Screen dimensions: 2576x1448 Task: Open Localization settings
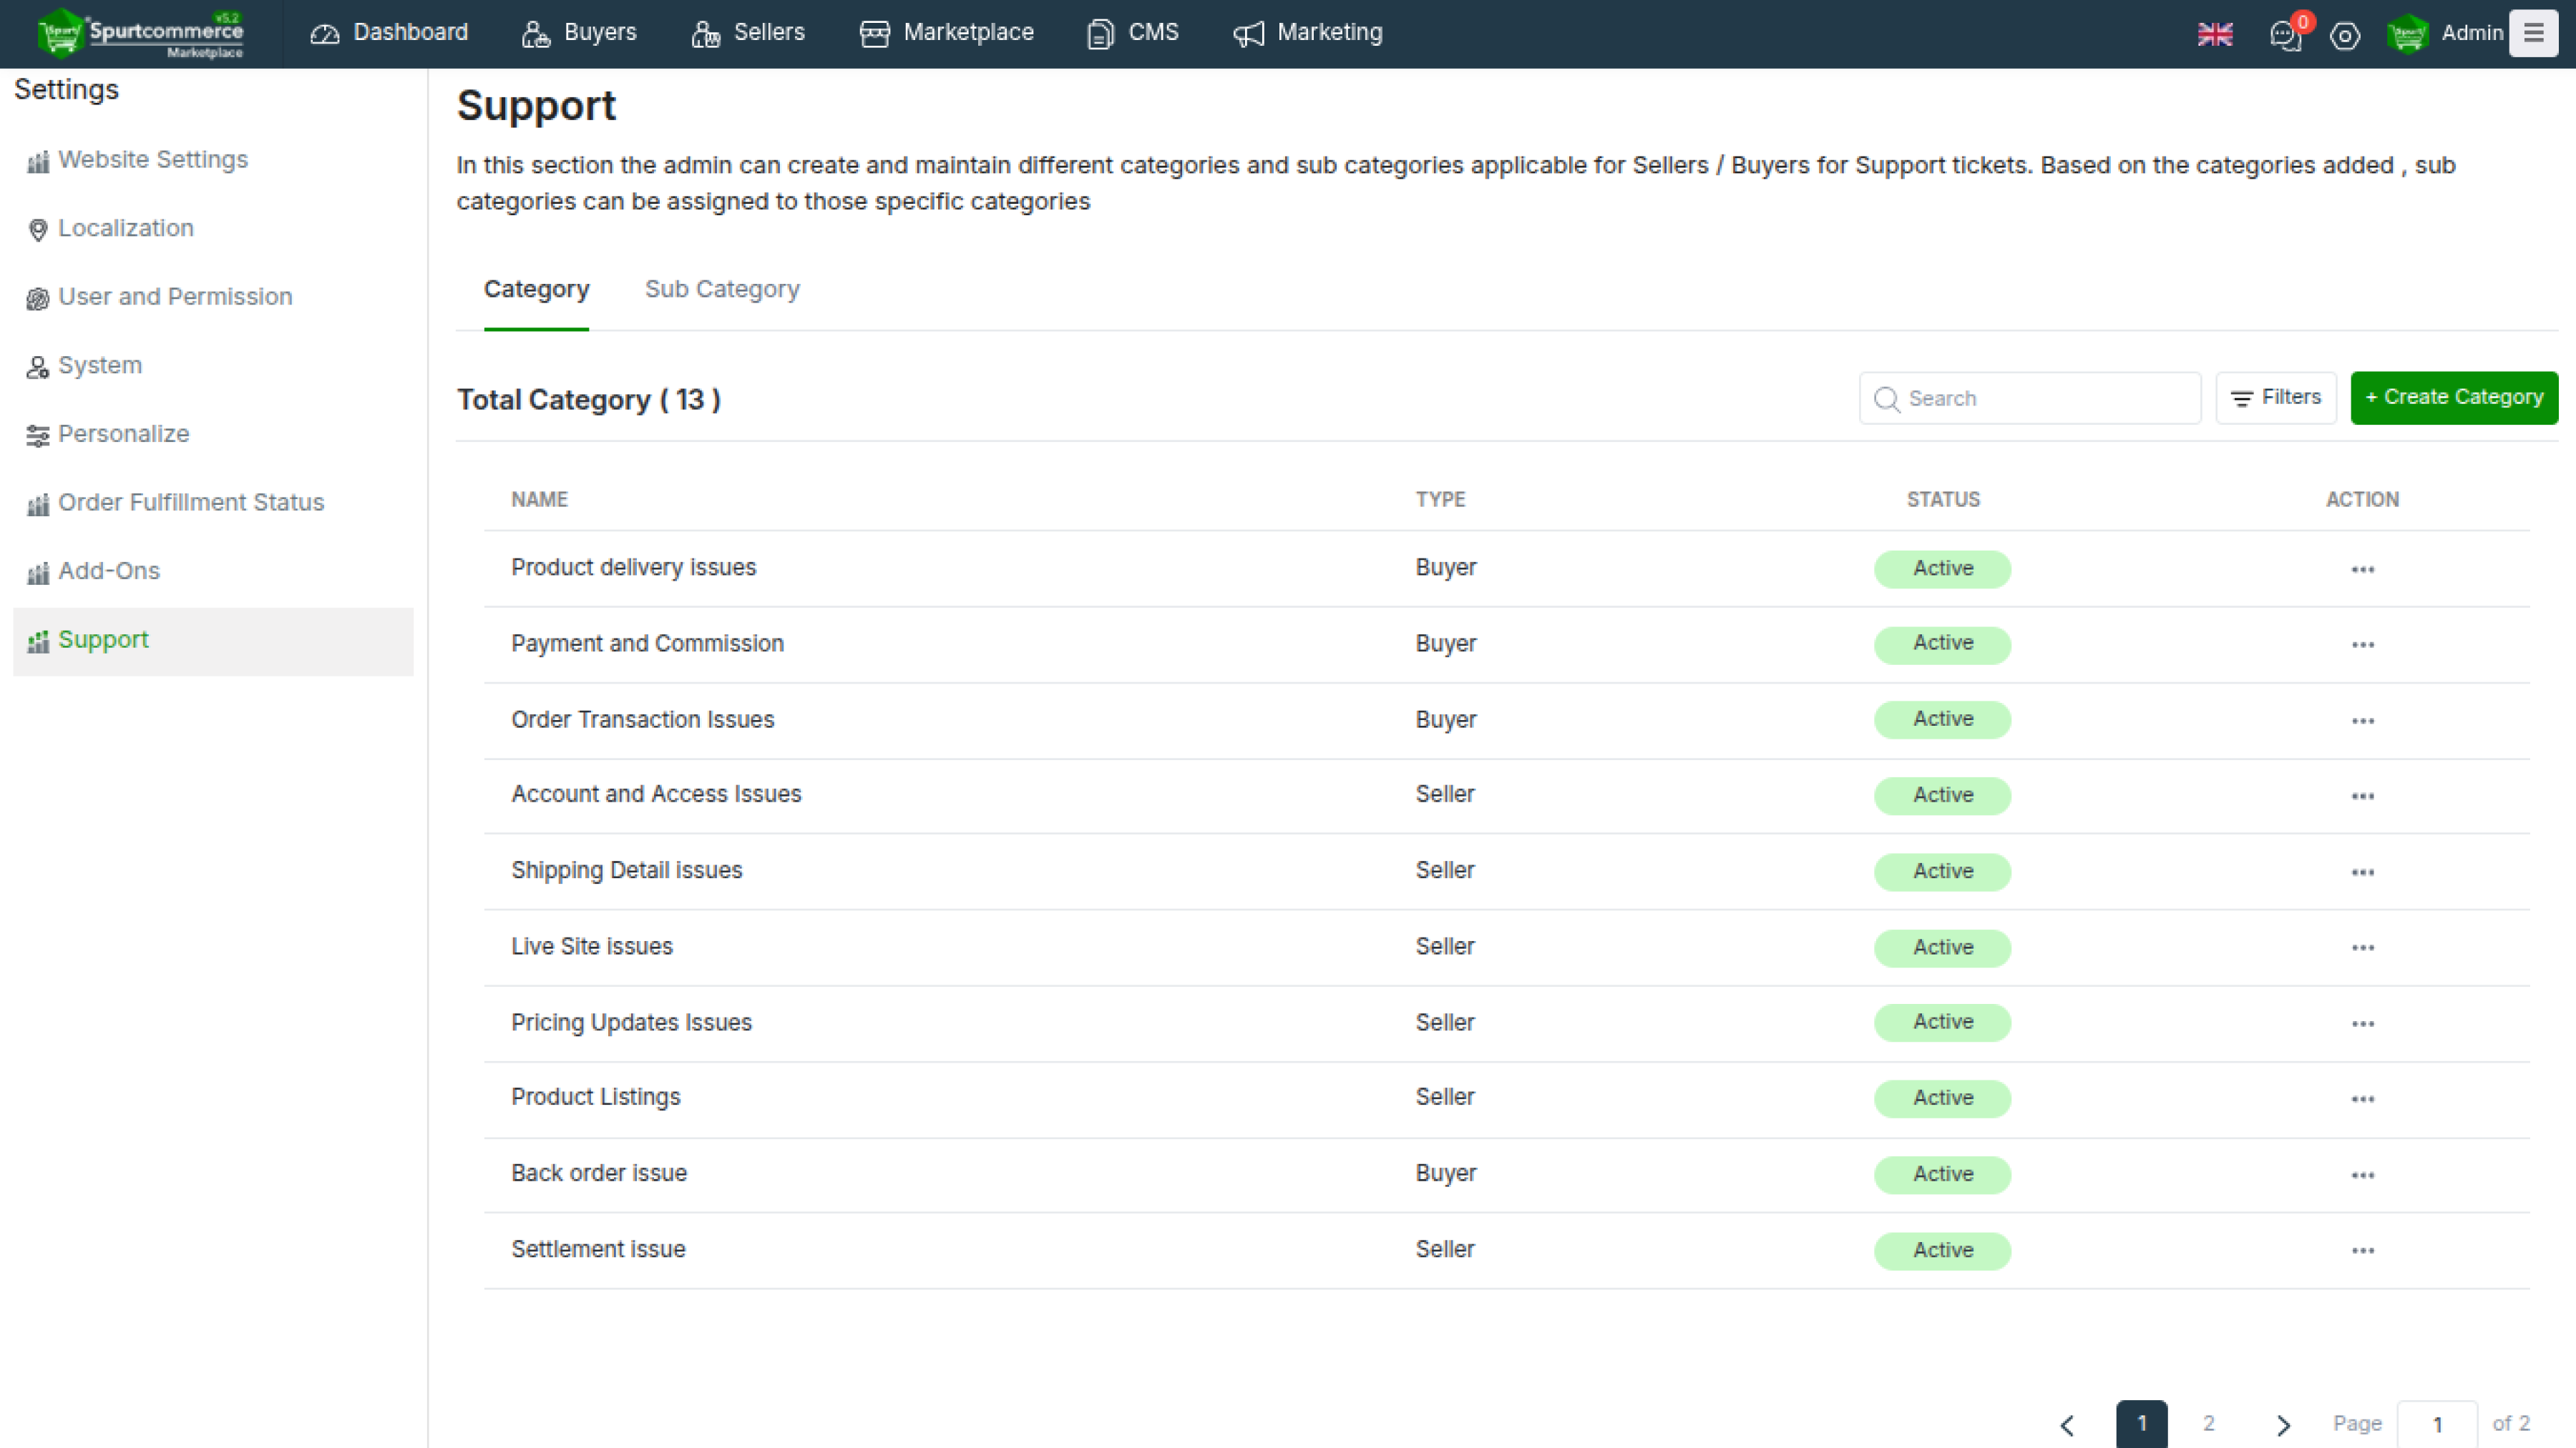coord(126,229)
